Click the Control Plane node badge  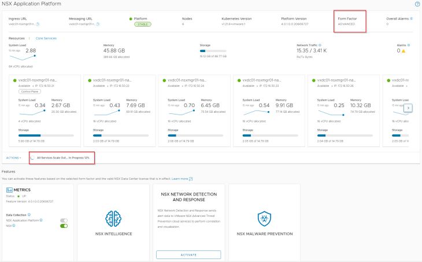[x=29, y=91]
